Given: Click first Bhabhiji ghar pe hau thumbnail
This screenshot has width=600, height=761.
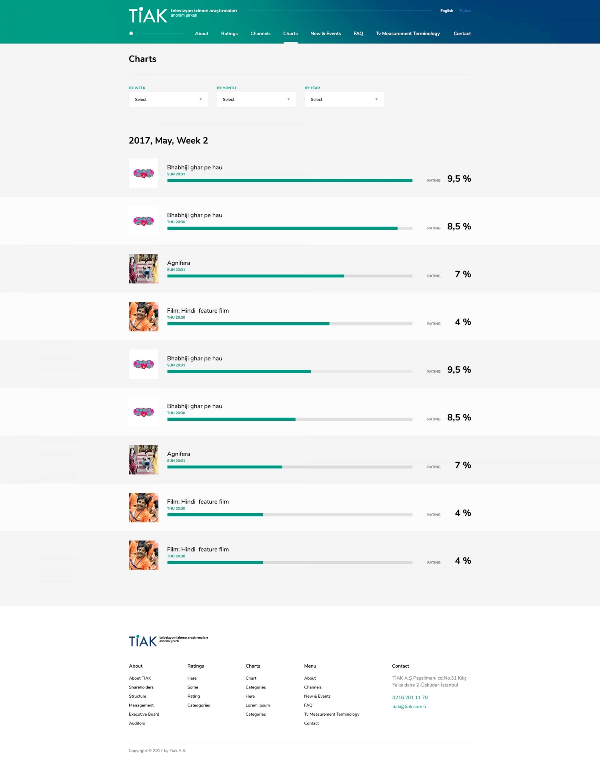Looking at the screenshot, I should point(144,173).
